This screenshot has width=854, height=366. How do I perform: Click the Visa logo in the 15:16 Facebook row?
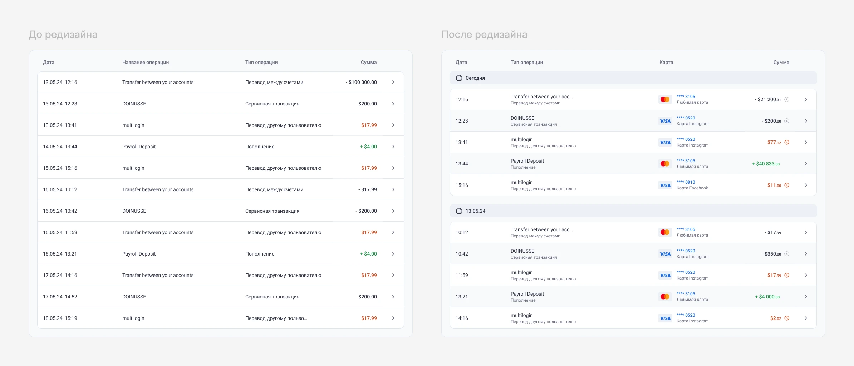[x=665, y=185]
